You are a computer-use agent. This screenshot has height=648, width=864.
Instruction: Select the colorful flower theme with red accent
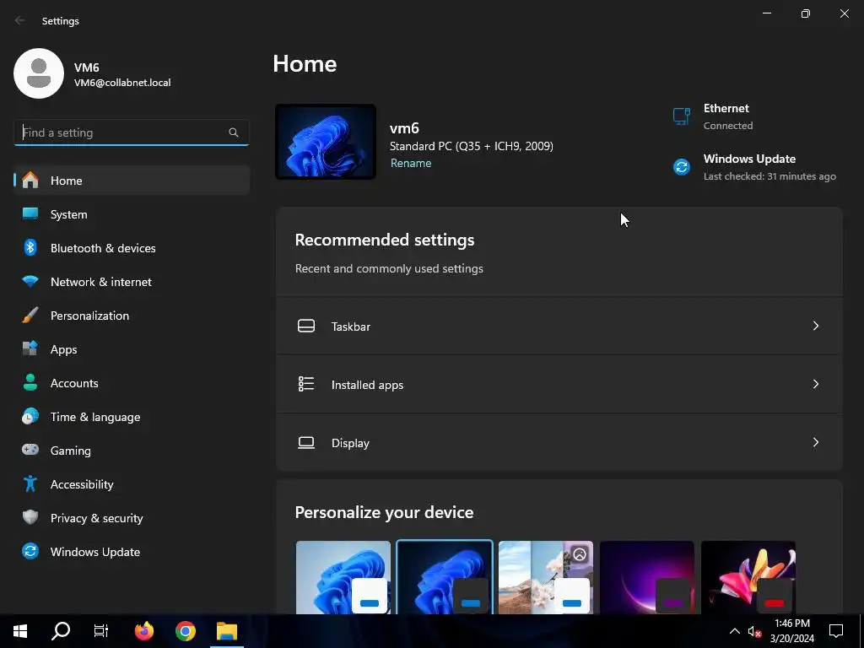[x=748, y=577]
